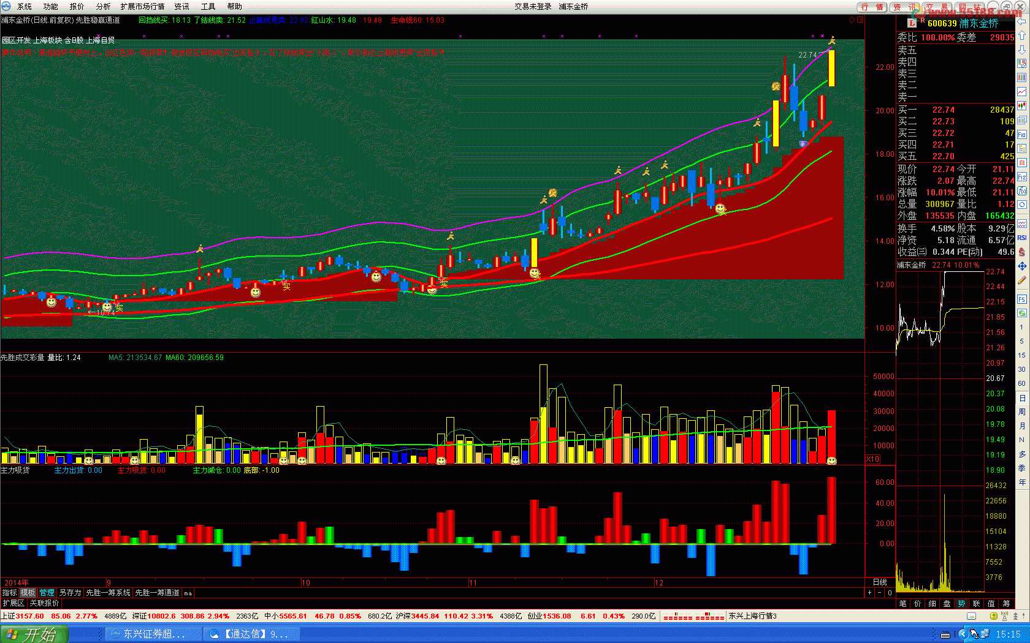Select the 日 daily period in sidebar

click(1022, 398)
